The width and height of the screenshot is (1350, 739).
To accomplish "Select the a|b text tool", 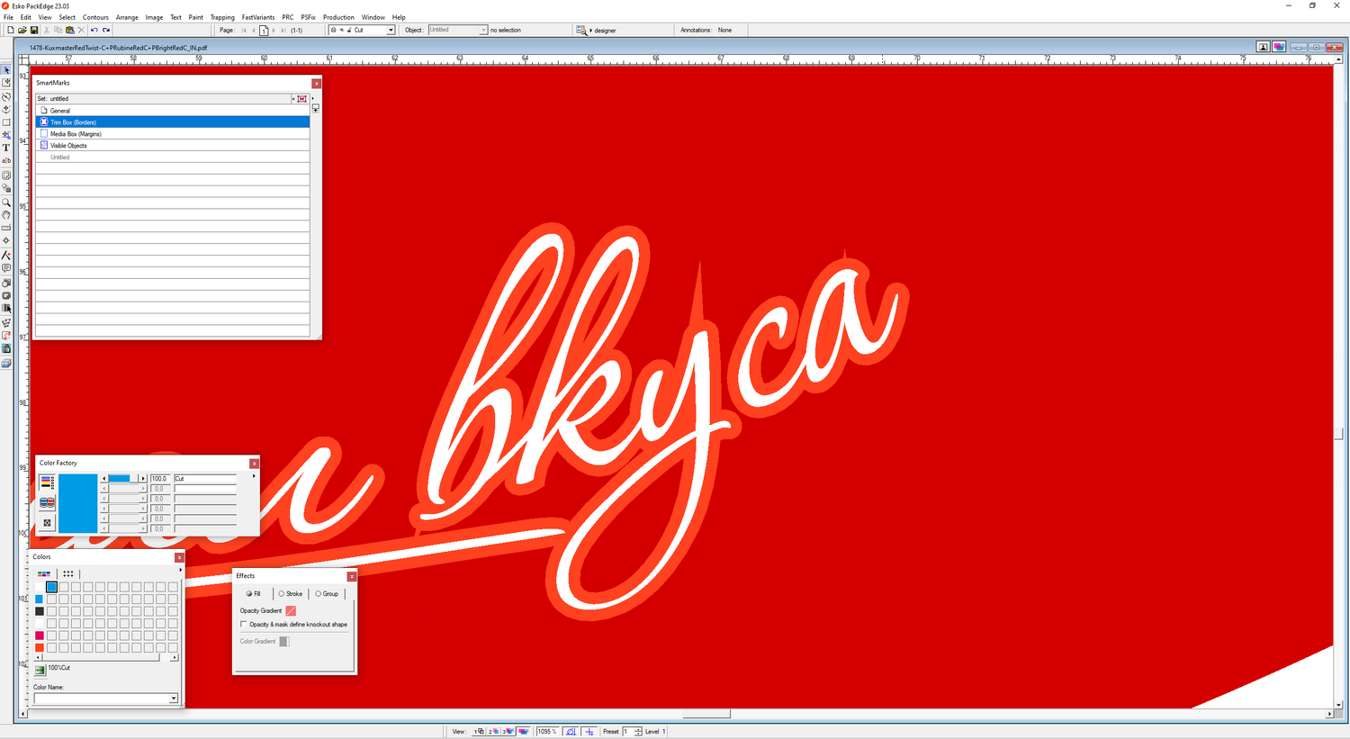I will pos(6,160).
